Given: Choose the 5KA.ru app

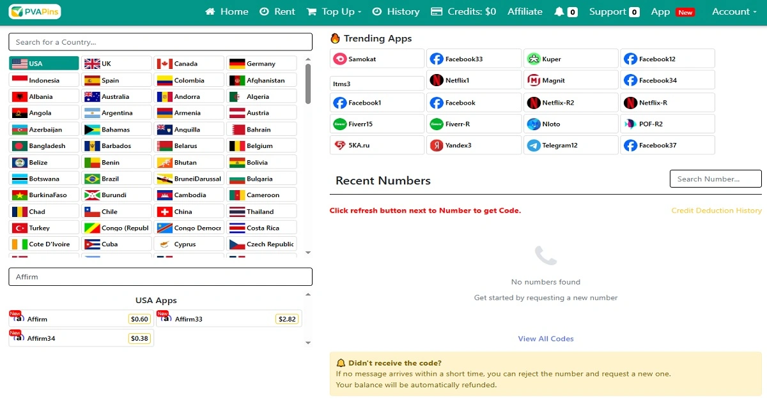Looking at the screenshot, I should 377,145.
